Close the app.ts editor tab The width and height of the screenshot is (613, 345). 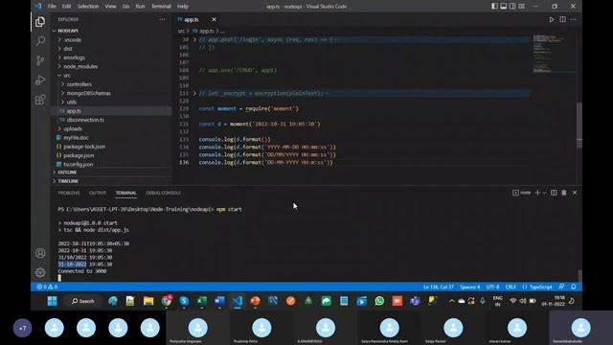(214, 19)
